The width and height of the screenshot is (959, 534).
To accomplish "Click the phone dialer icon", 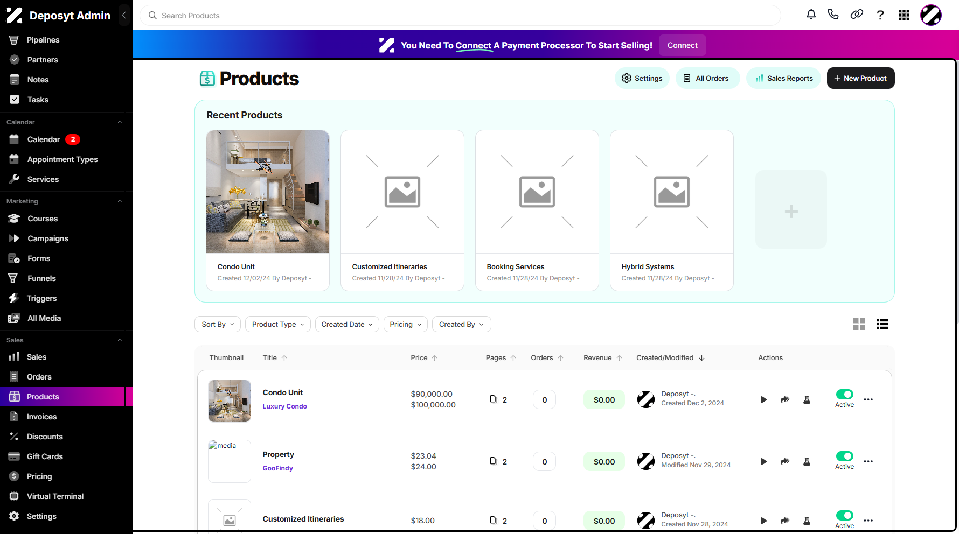I will click(x=833, y=15).
